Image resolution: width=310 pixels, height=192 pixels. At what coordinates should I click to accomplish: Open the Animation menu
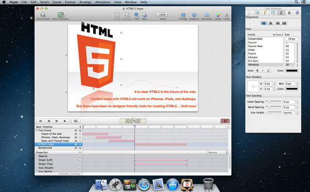pyautogui.click(x=103, y=2)
